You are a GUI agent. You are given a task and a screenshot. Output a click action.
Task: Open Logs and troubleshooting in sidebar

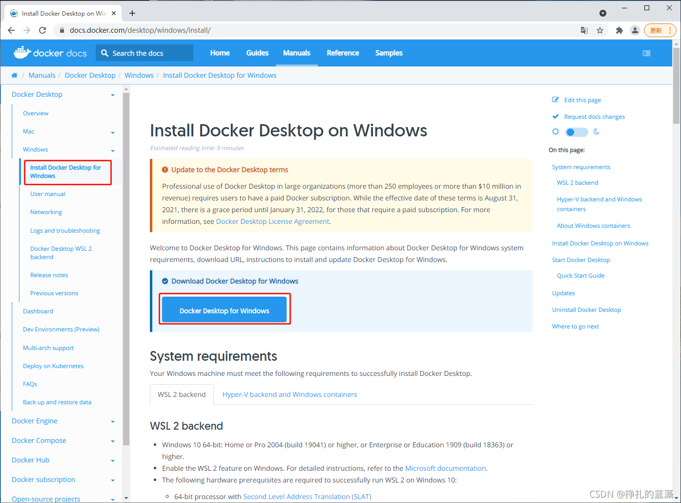point(65,231)
